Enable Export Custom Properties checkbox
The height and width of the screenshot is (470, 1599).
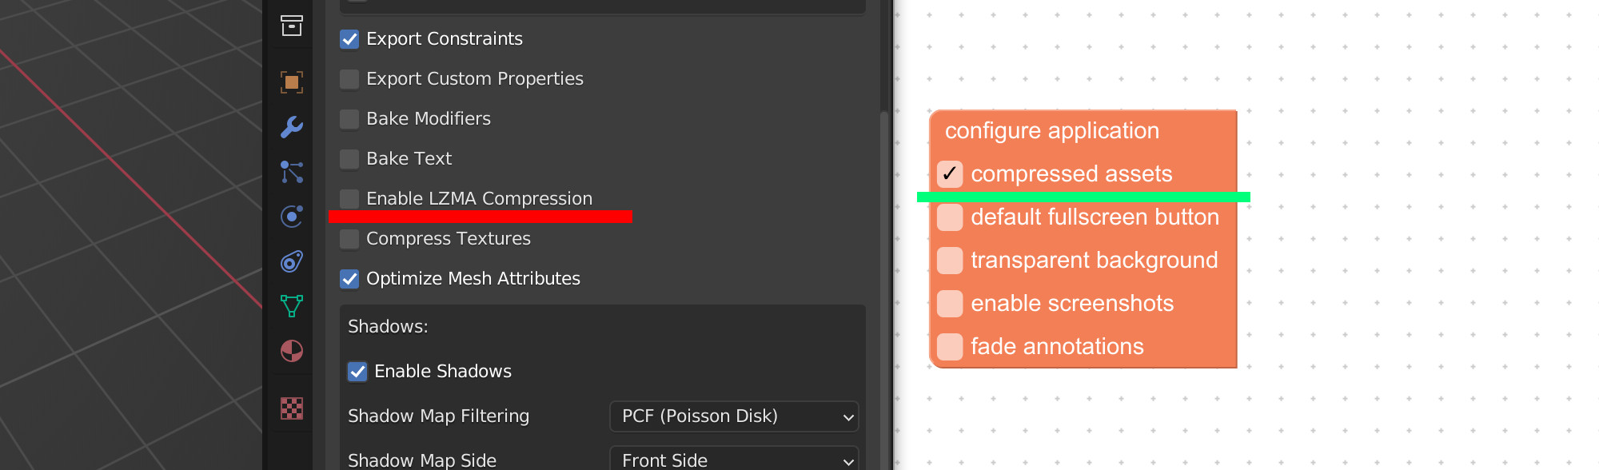pyautogui.click(x=349, y=79)
